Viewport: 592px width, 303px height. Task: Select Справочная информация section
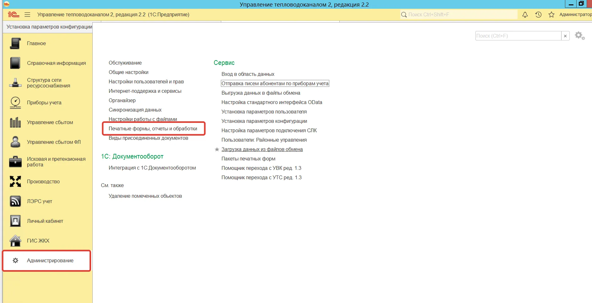[x=56, y=63]
